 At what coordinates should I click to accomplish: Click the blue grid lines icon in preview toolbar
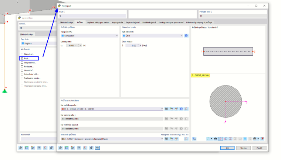tap(245, 139)
